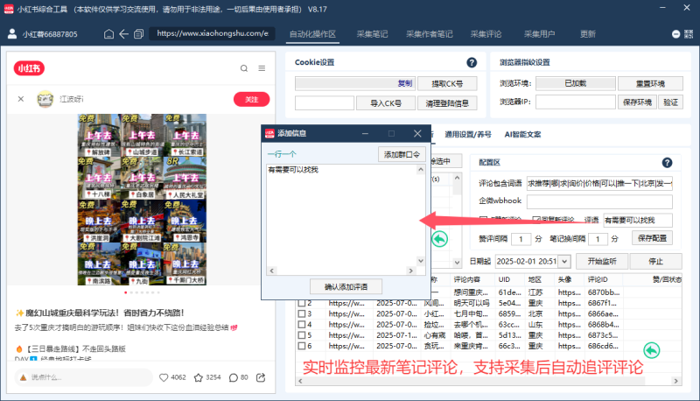Tick the checkbox for row 4

[302, 325]
